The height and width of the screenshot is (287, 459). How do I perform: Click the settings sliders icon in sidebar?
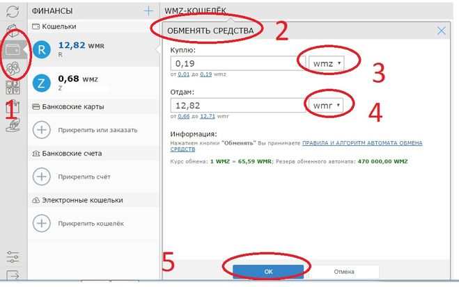pyautogui.click(x=12, y=256)
